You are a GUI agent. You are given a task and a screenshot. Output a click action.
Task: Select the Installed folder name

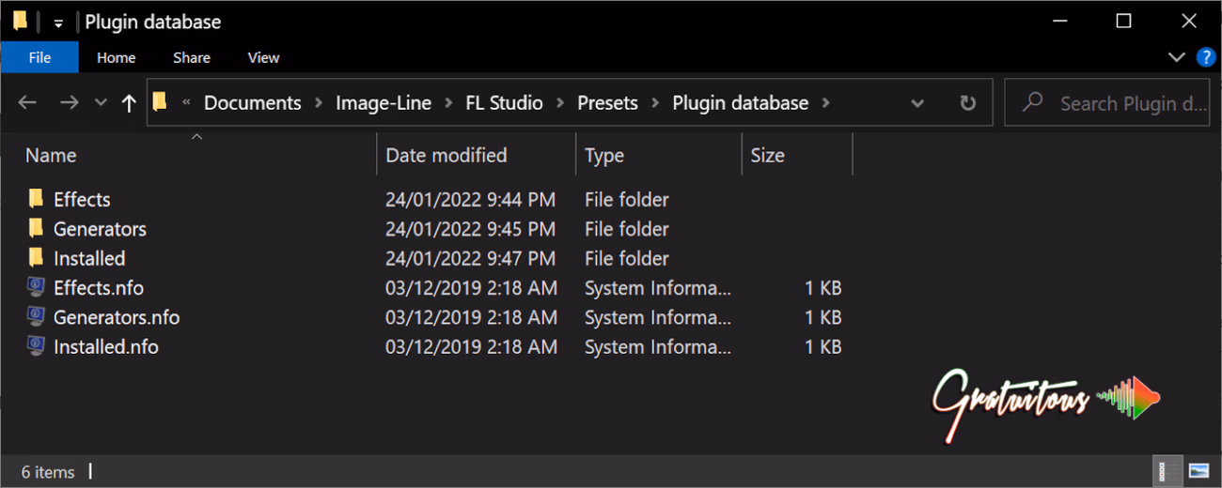pyautogui.click(x=89, y=257)
